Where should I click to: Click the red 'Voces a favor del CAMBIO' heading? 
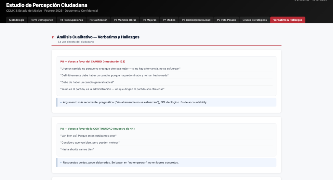click(x=93, y=61)
